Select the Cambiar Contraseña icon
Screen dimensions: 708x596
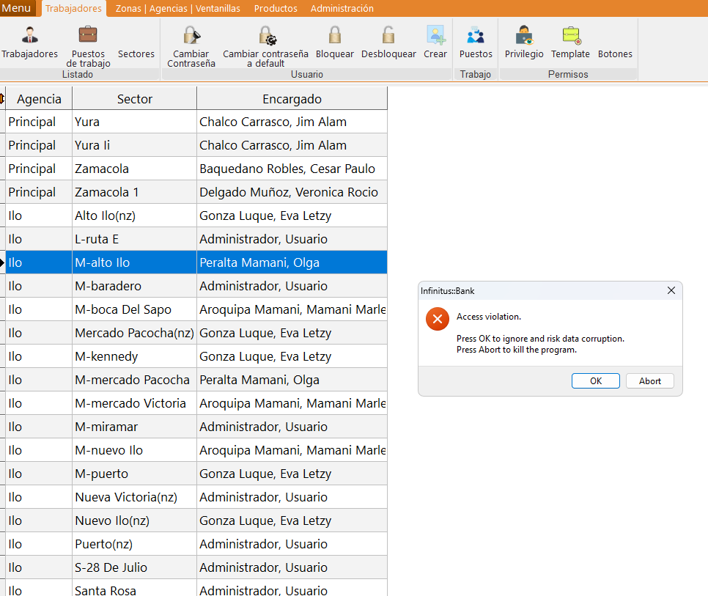pyautogui.click(x=191, y=35)
